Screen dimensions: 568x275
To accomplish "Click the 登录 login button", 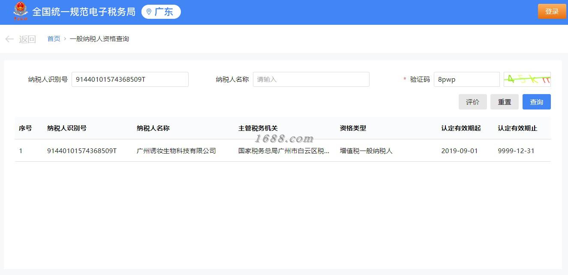I will tap(552, 12).
